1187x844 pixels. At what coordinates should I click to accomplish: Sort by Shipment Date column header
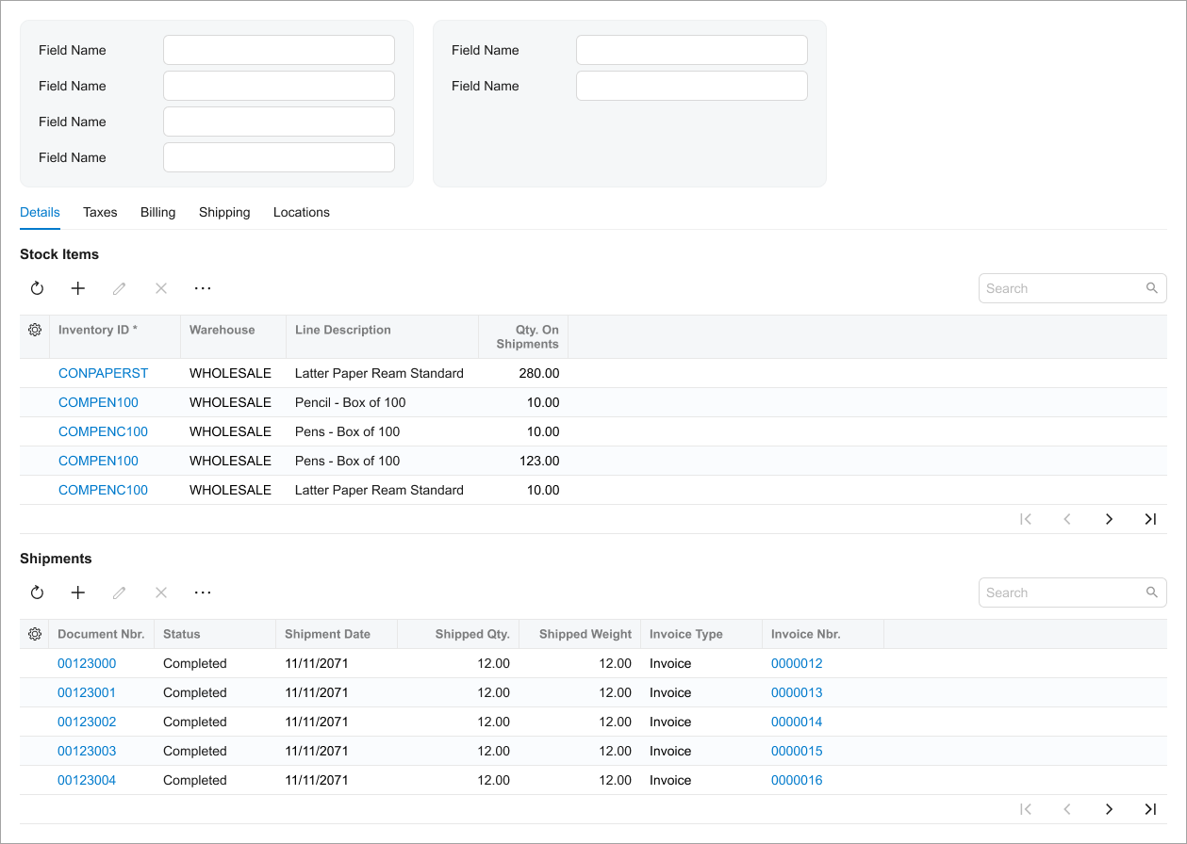pyautogui.click(x=327, y=634)
